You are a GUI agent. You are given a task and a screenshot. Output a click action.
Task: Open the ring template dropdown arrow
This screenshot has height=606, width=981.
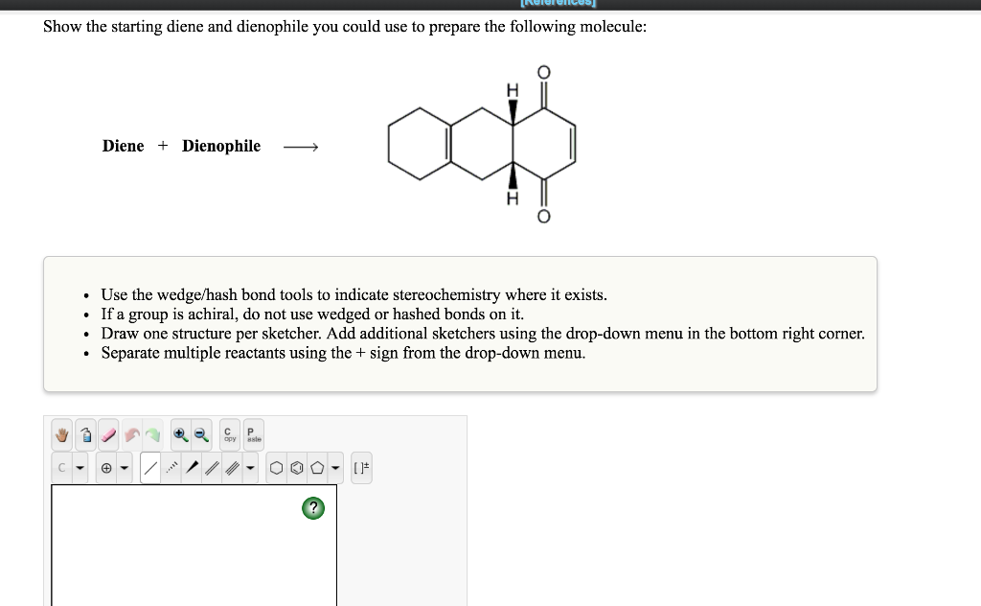pyautogui.click(x=335, y=467)
